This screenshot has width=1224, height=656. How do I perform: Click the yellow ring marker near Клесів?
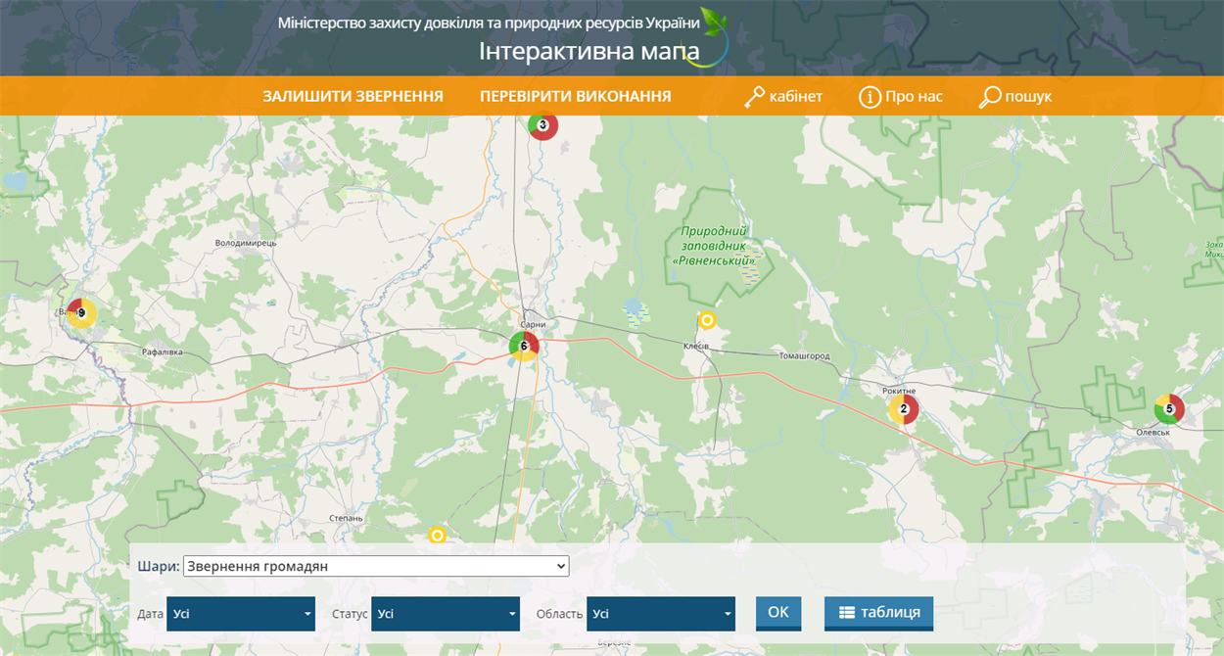[708, 319]
